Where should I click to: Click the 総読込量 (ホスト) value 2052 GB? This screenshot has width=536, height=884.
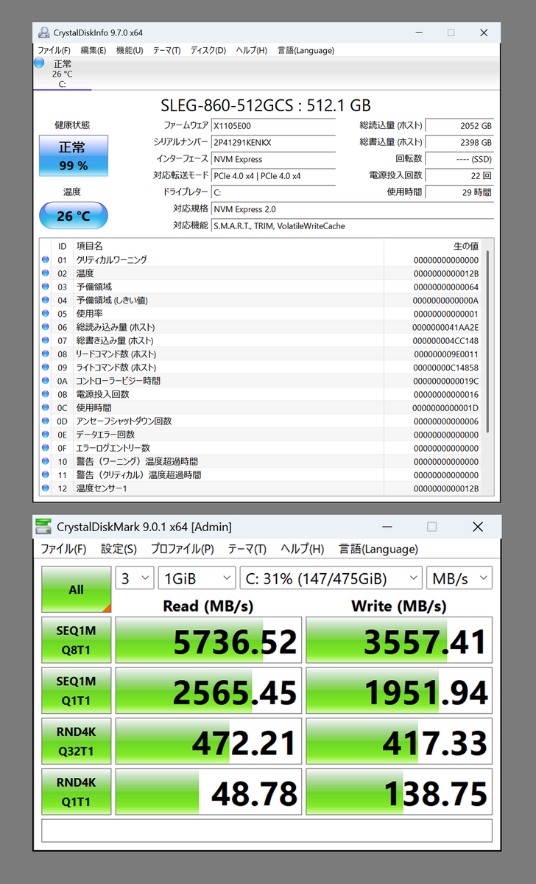pos(459,126)
